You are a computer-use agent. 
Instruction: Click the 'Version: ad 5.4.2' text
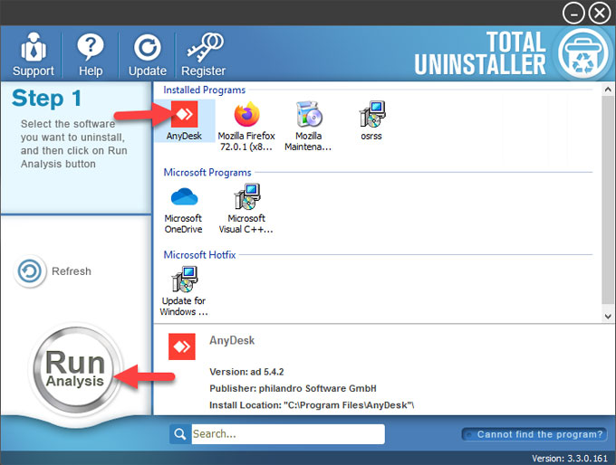(x=246, y=372)
